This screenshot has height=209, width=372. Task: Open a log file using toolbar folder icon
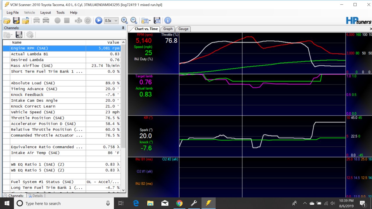click(x=7, y=21)
